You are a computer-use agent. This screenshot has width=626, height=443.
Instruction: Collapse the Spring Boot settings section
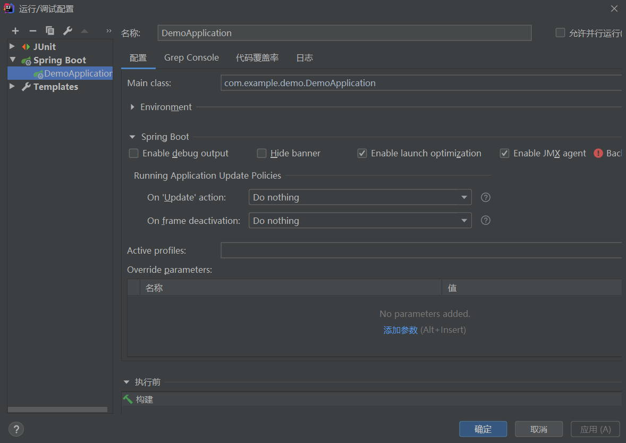[x=132, y=137]
